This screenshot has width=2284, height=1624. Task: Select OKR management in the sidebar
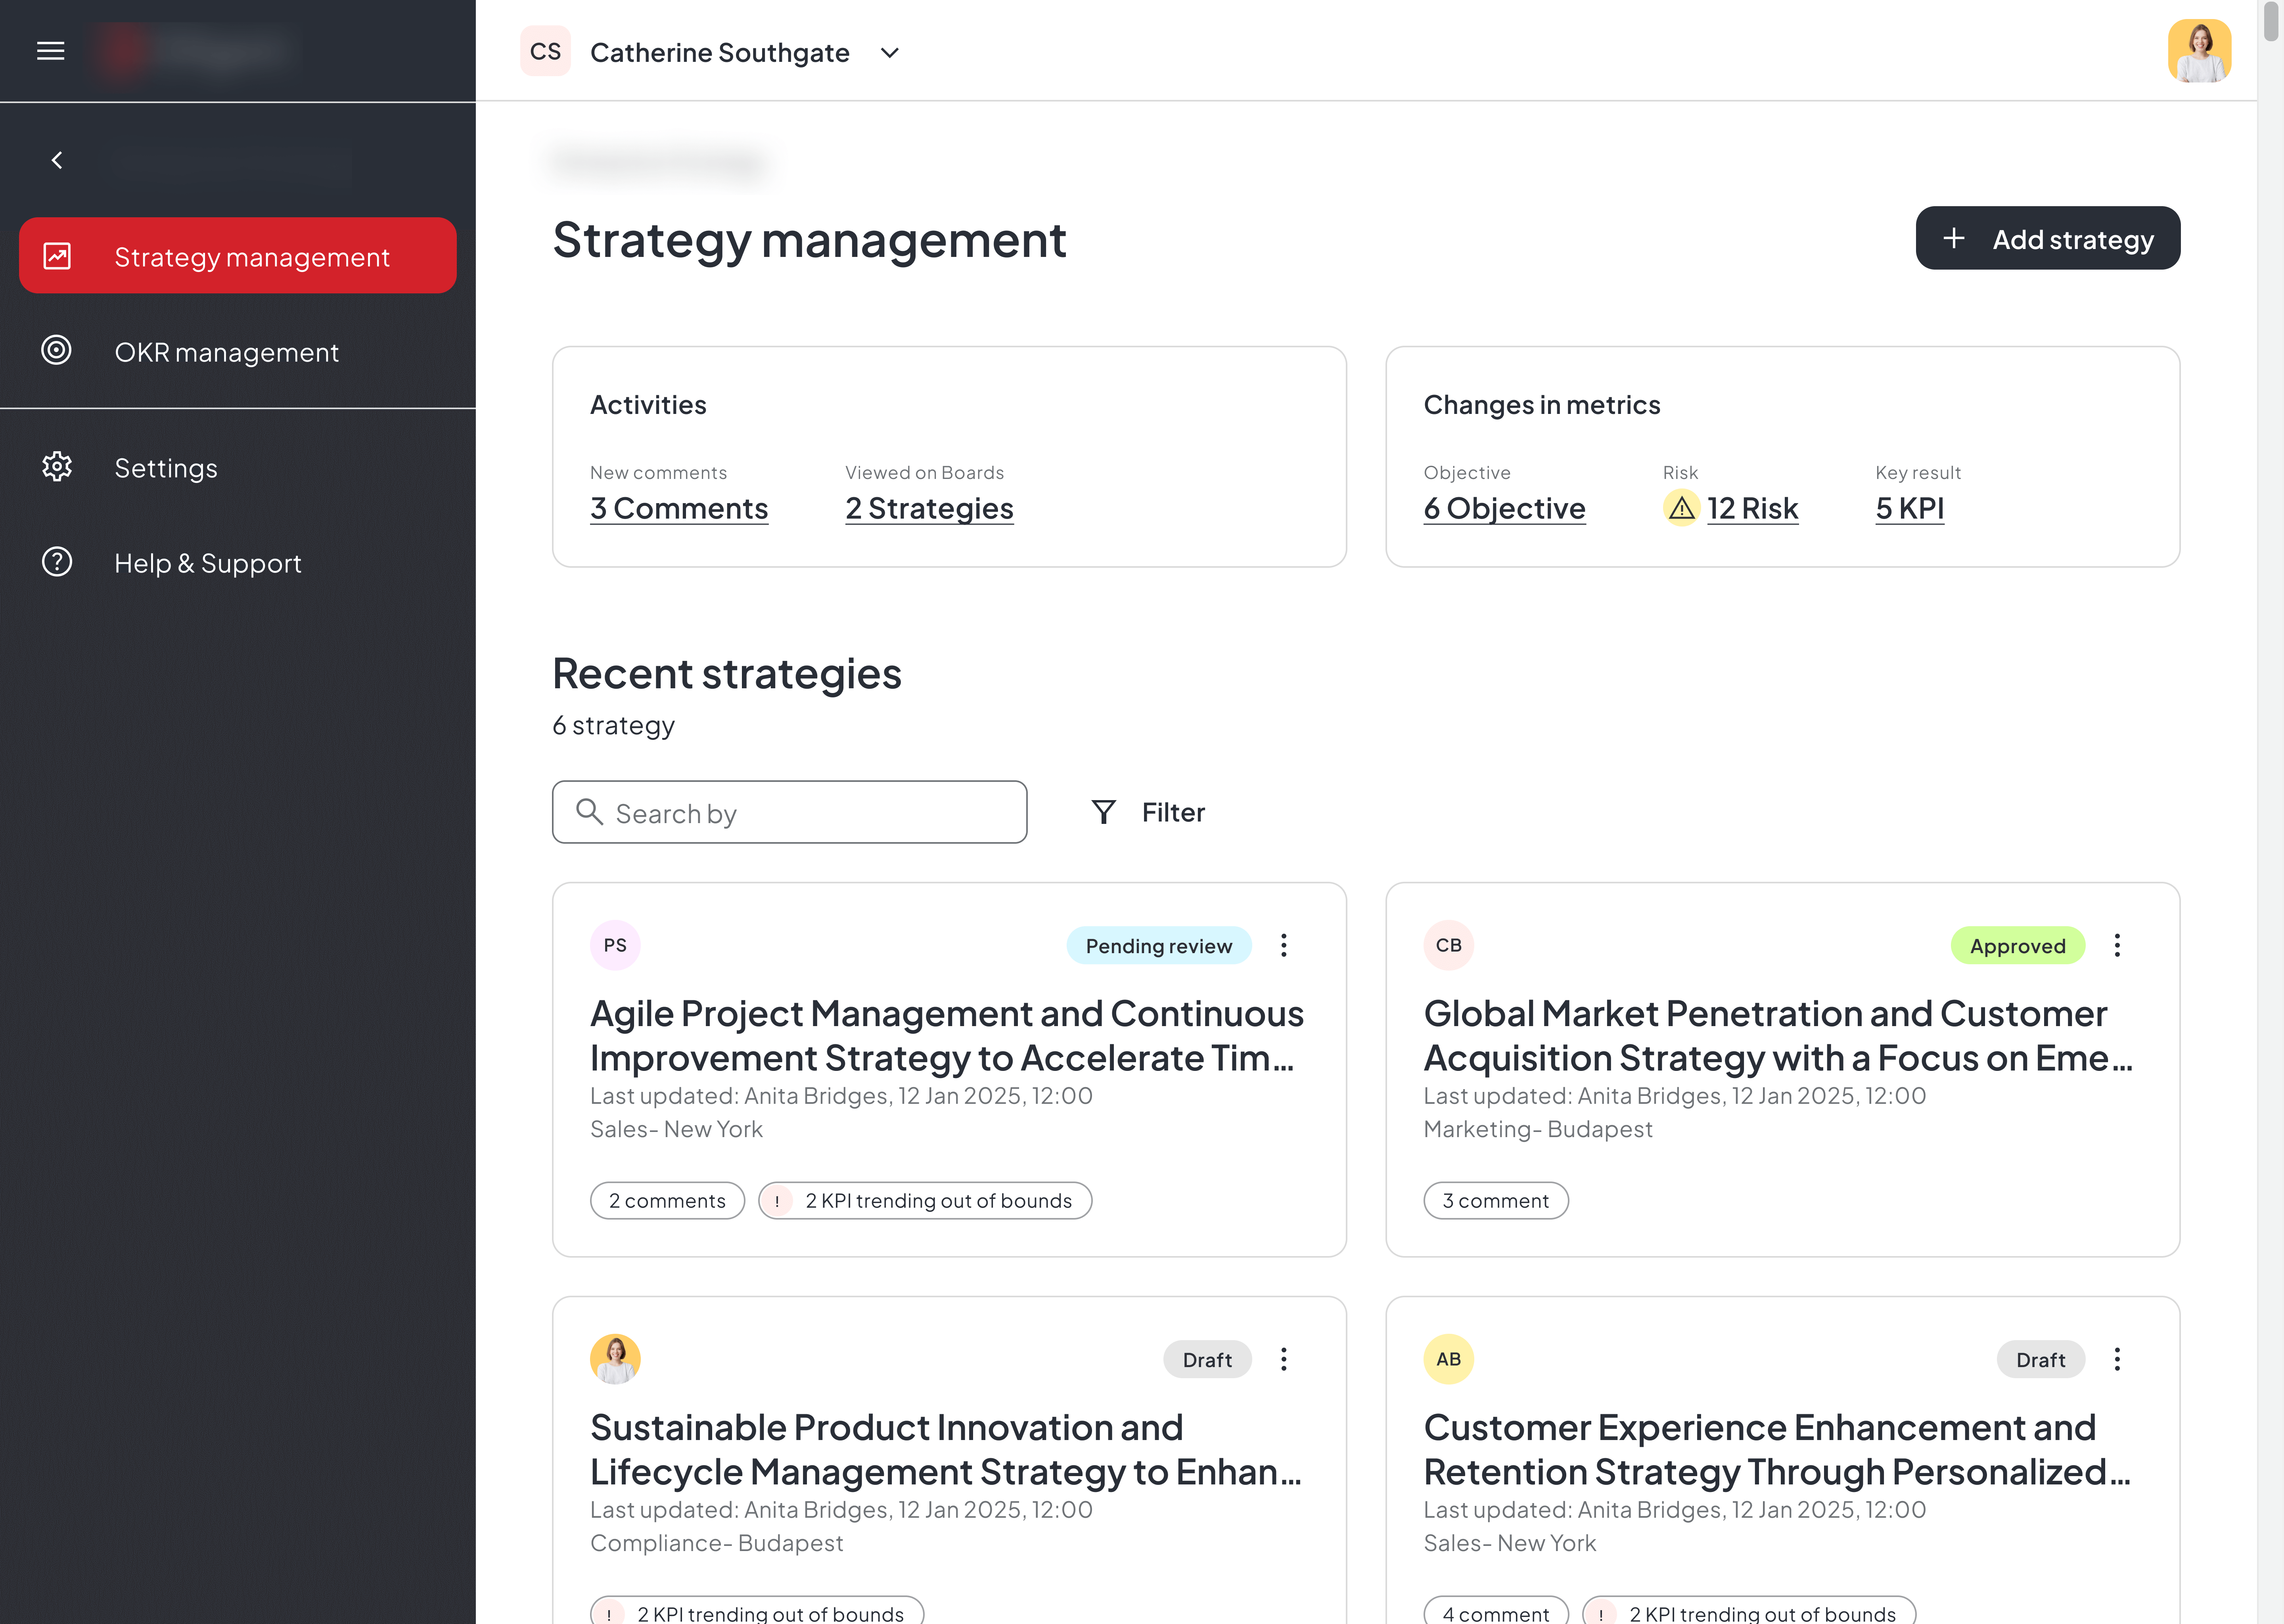tap(226, 351)
